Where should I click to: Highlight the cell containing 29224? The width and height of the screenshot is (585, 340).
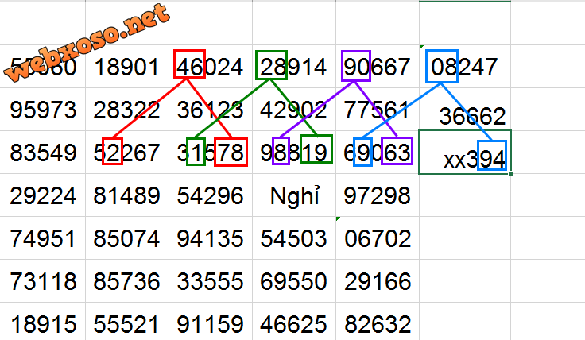point(44,195)
